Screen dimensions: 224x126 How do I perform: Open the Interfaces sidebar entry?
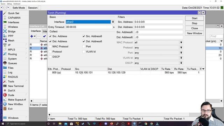(13, 22)
